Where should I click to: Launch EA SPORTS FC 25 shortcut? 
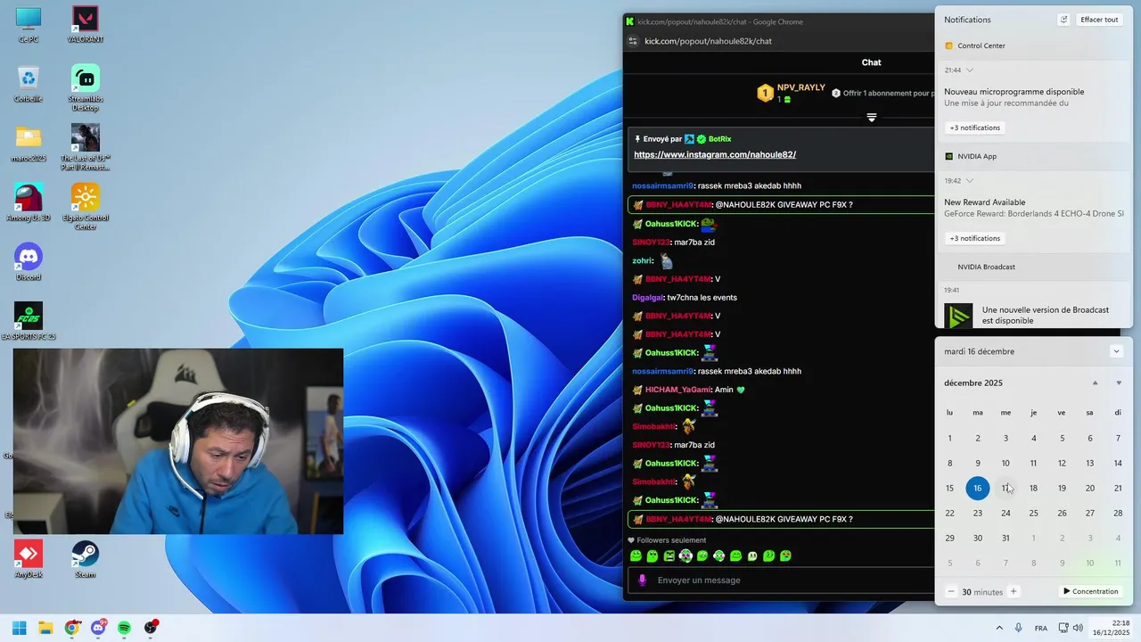[x=29, y=321]
